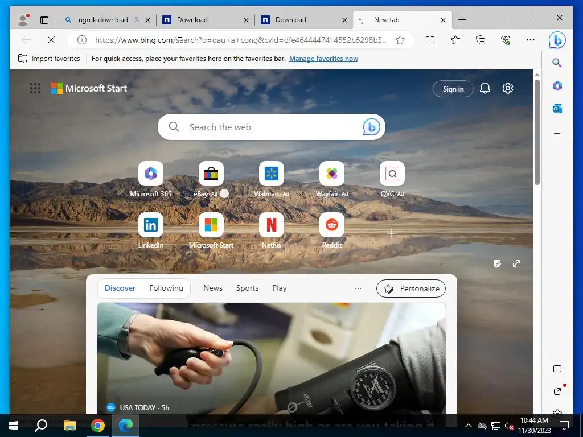Viewport: 583px width, 437px height.
Task: Open link in external window sidebar icon
Action: click(x=557, y=391)
